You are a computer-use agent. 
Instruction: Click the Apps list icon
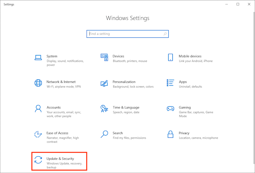tap(170, 83)
